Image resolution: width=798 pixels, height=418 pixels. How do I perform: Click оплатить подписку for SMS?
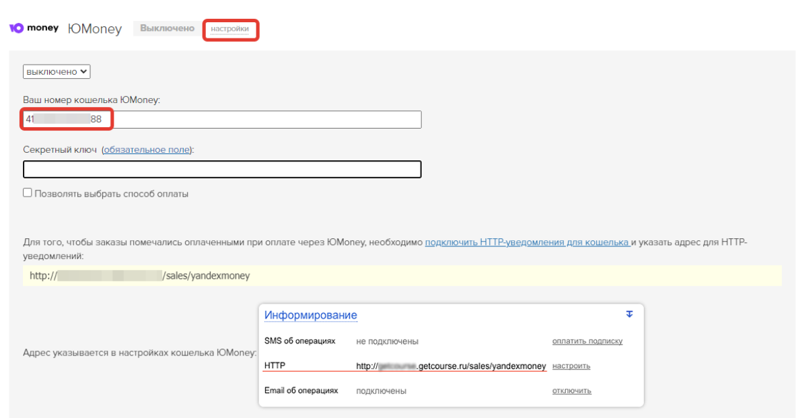[587, 341]
